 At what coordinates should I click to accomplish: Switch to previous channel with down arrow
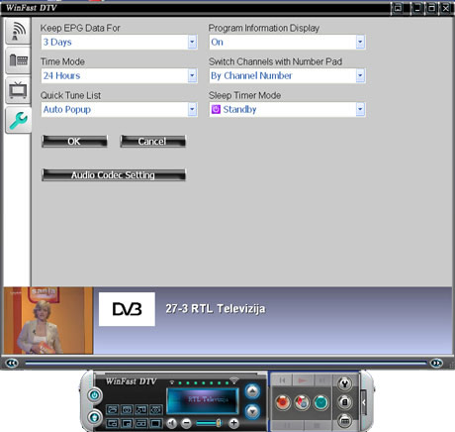(252, 411)
